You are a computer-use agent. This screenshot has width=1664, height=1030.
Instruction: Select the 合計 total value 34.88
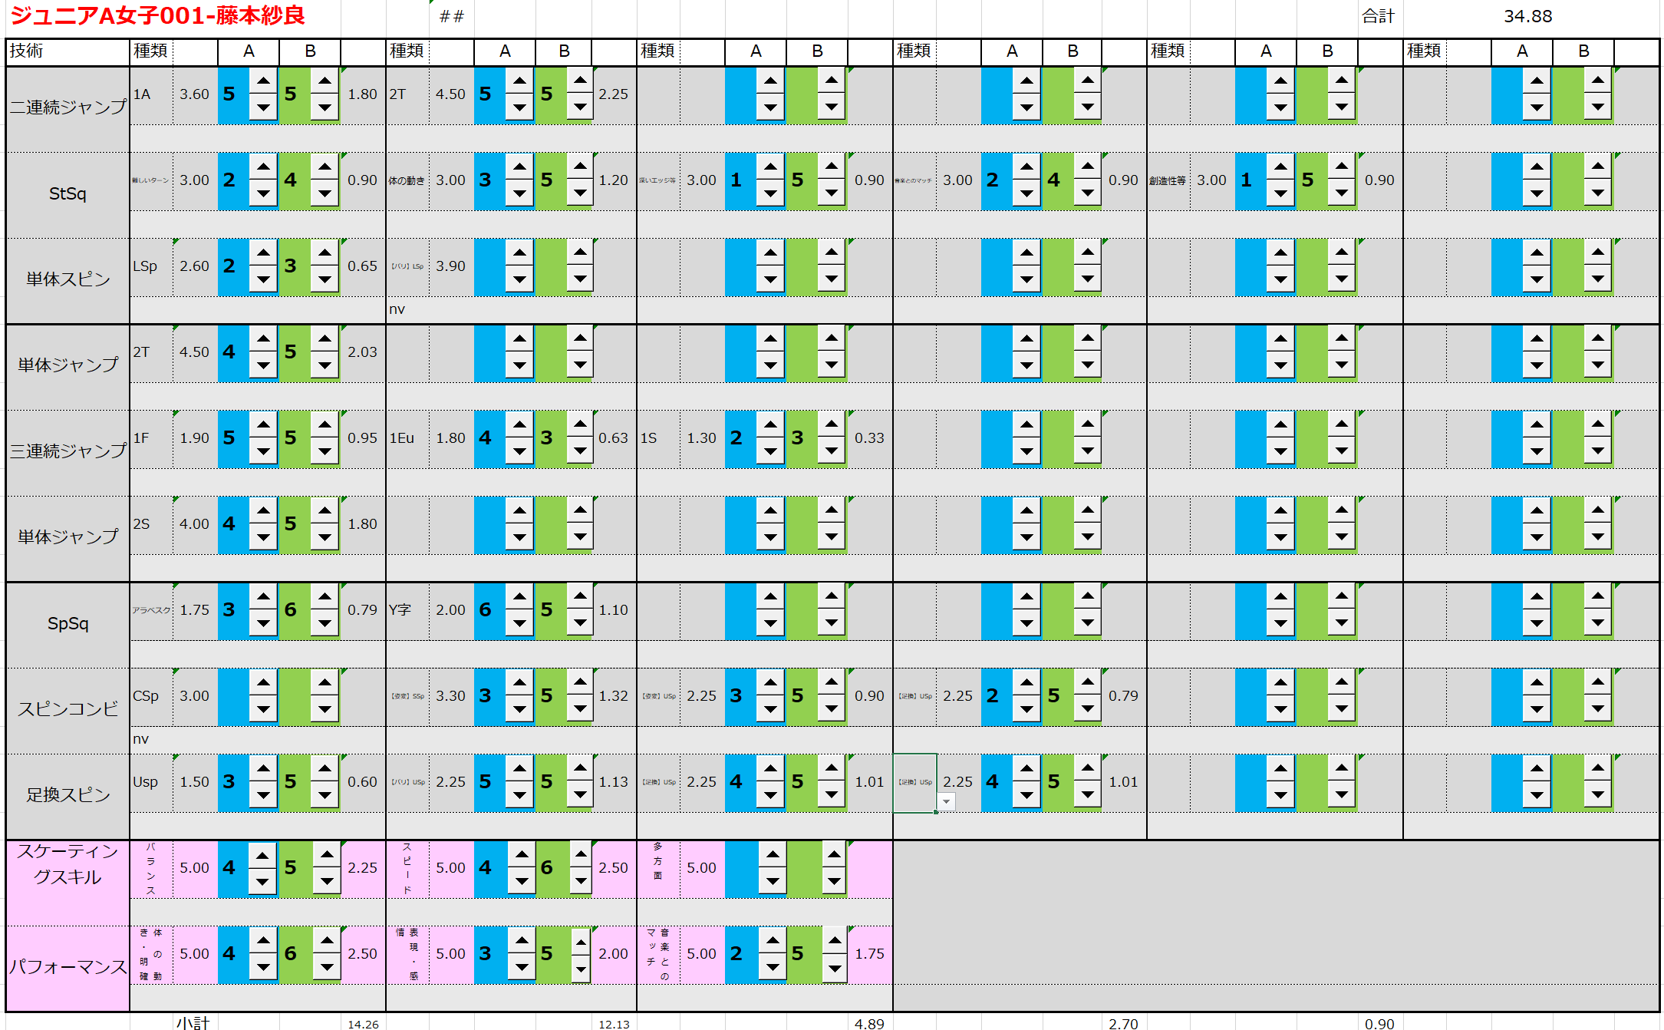click(1527, 17)
